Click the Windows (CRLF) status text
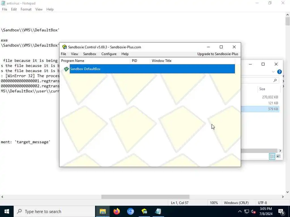 pos(236,203)
